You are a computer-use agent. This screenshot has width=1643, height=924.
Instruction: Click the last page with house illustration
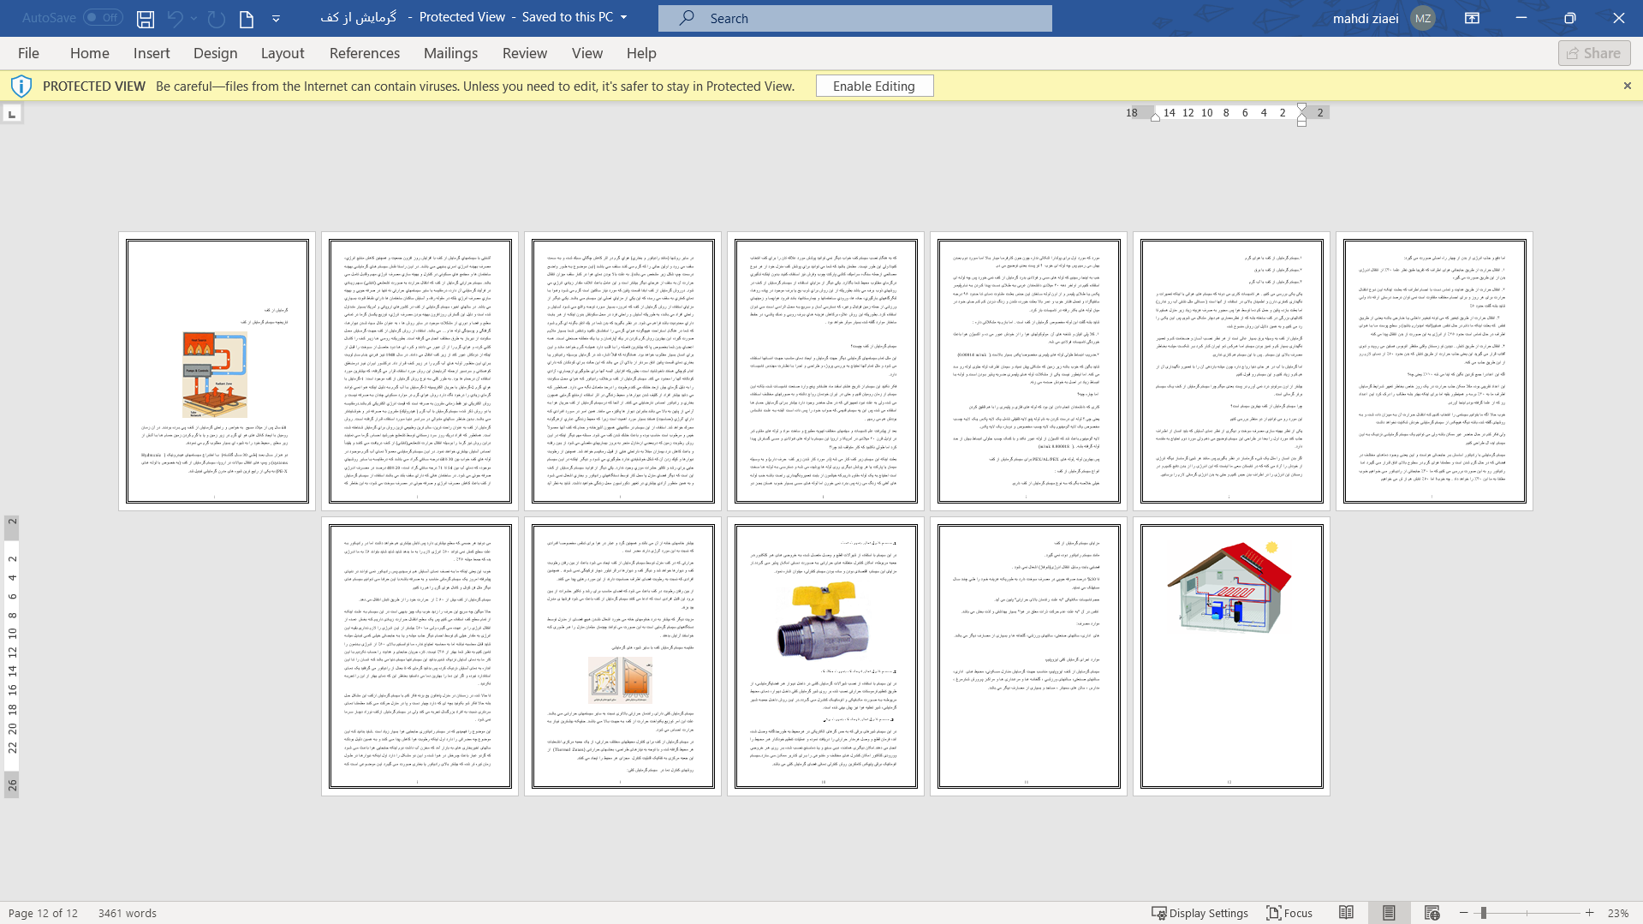tap(1231, 656)
